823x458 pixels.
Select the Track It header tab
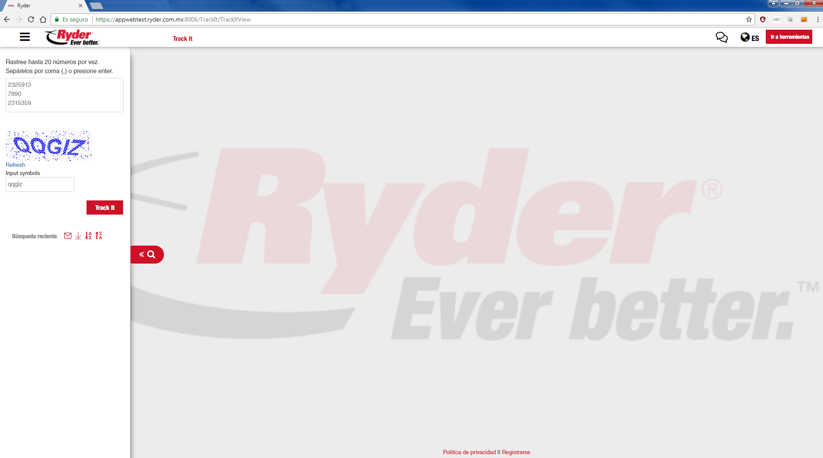coord(183,39)
